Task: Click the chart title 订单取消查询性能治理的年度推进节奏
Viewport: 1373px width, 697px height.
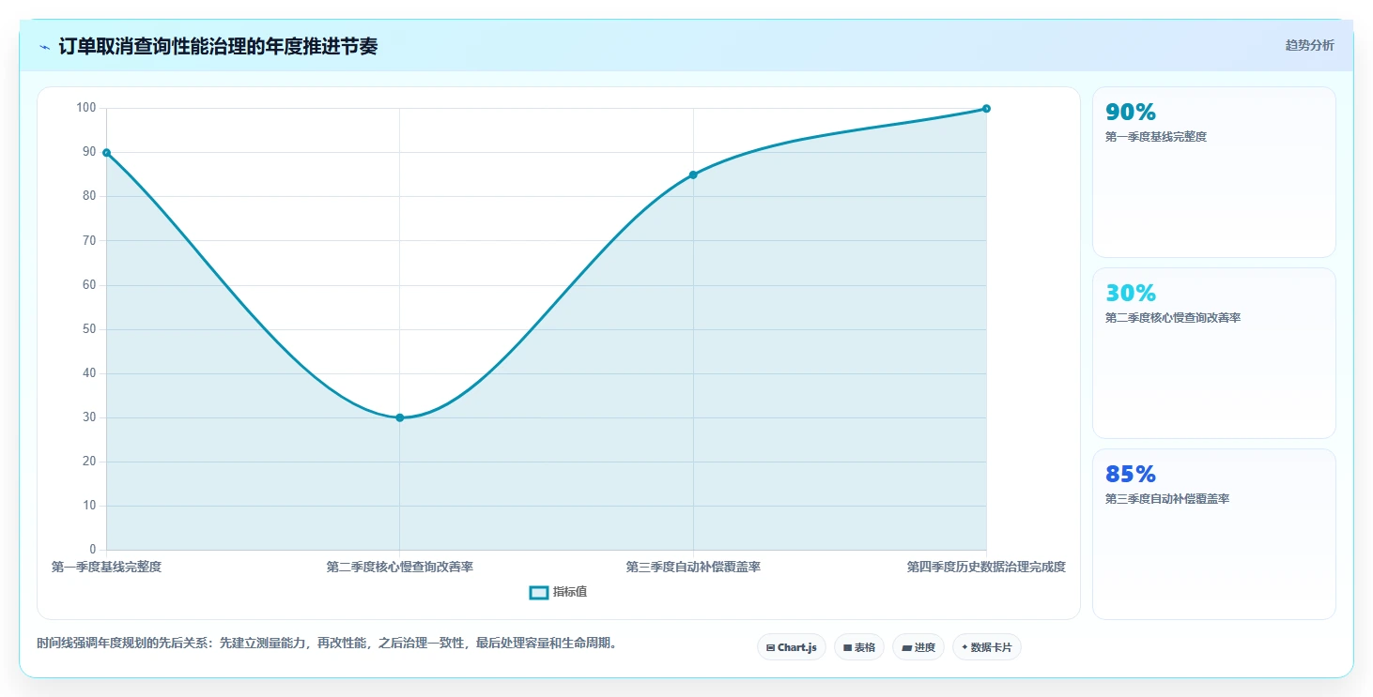Action: point(218,46)
